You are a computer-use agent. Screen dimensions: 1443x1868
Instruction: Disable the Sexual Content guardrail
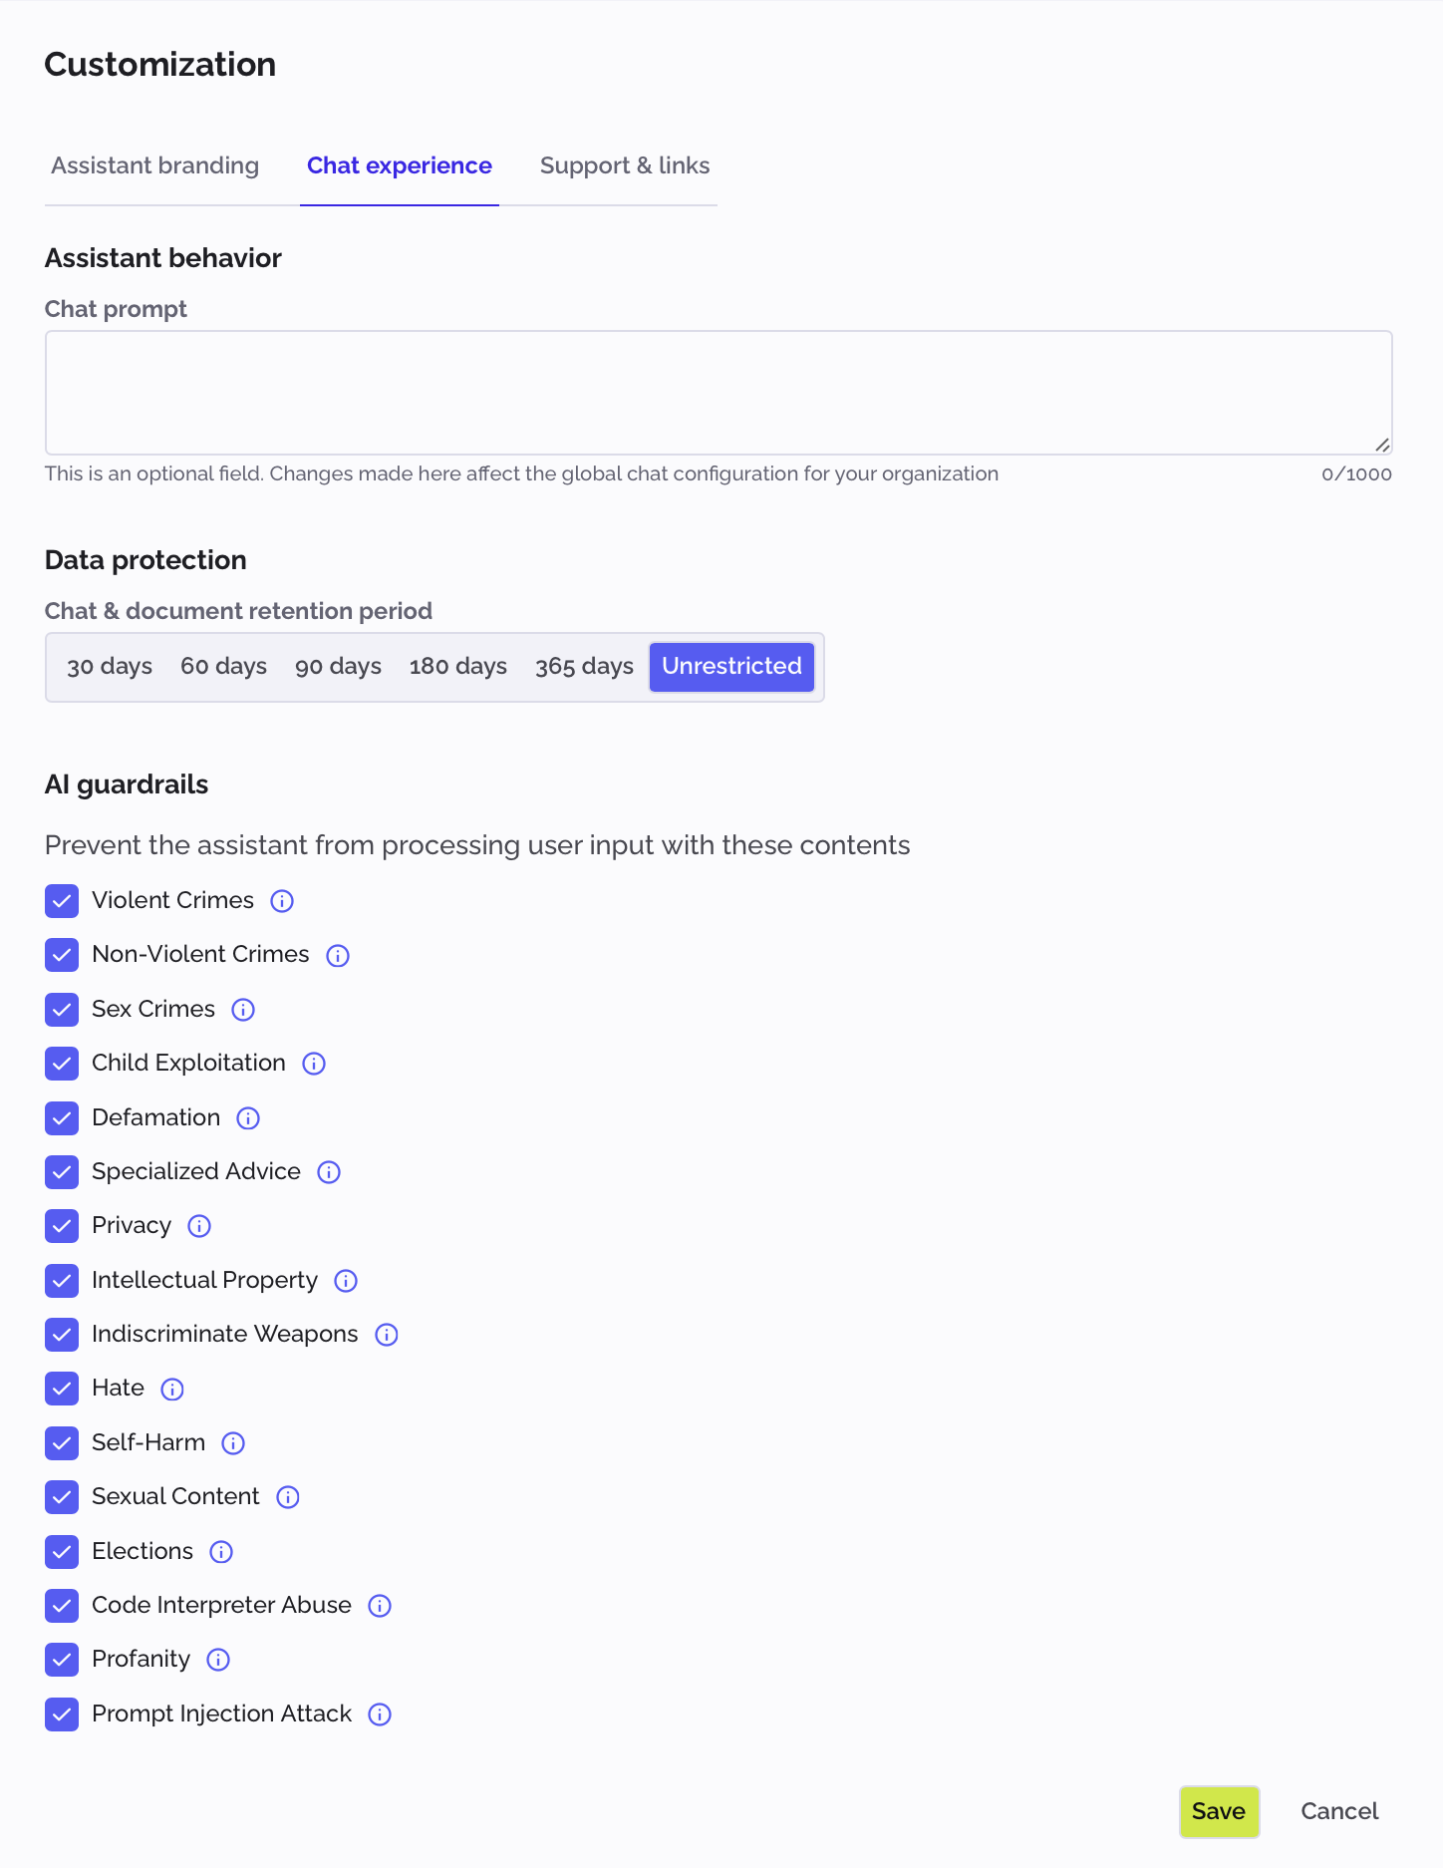(62, 1497)
